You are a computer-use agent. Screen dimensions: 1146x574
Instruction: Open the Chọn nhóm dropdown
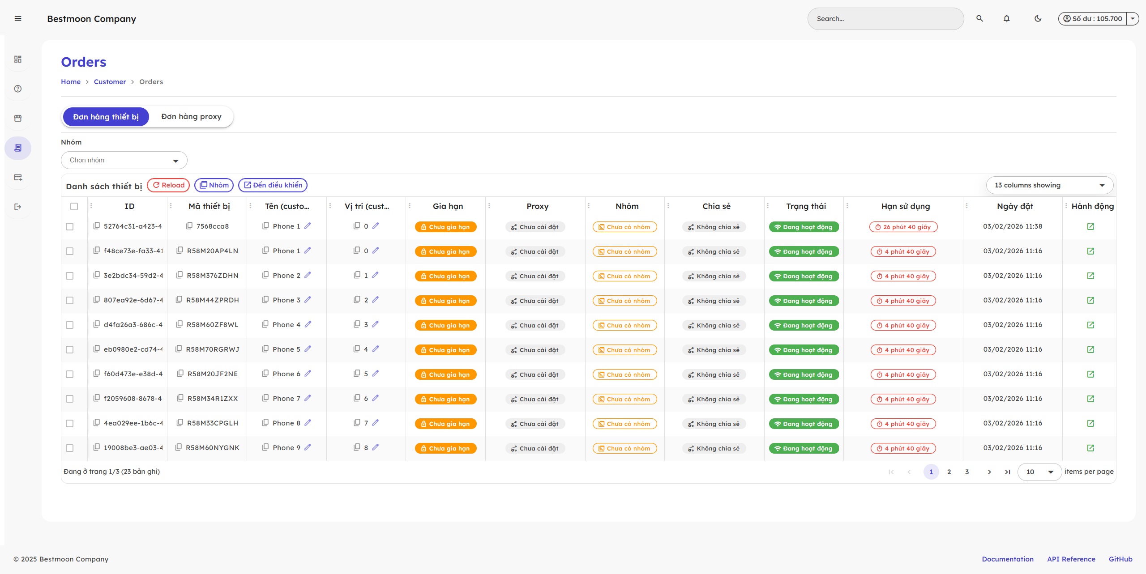tap(124, 160)
